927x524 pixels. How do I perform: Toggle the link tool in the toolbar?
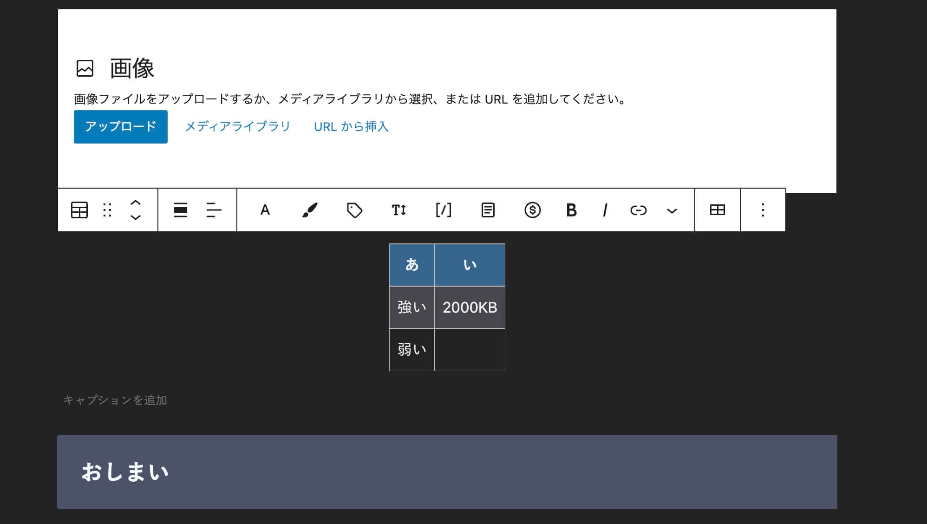[x=639, y=210]
